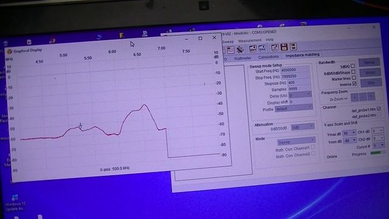
Task: Open the Mode Sweep dropdown
Action: 296,142
